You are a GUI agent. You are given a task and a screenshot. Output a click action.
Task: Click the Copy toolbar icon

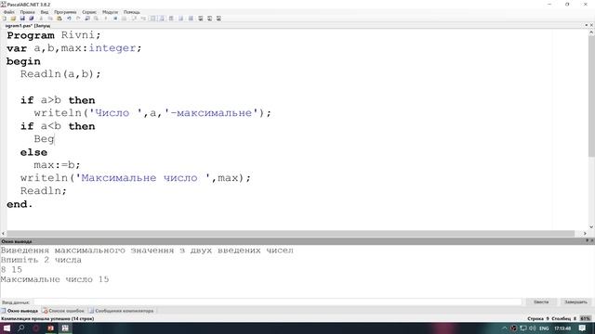(x=50, y=19)
